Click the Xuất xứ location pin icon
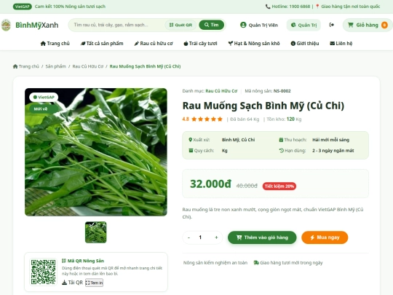 [190, 140]
